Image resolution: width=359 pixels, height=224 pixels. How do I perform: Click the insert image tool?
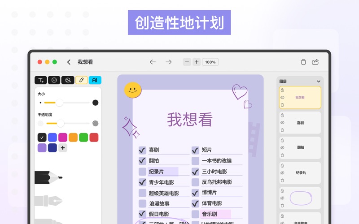point(68,80)
